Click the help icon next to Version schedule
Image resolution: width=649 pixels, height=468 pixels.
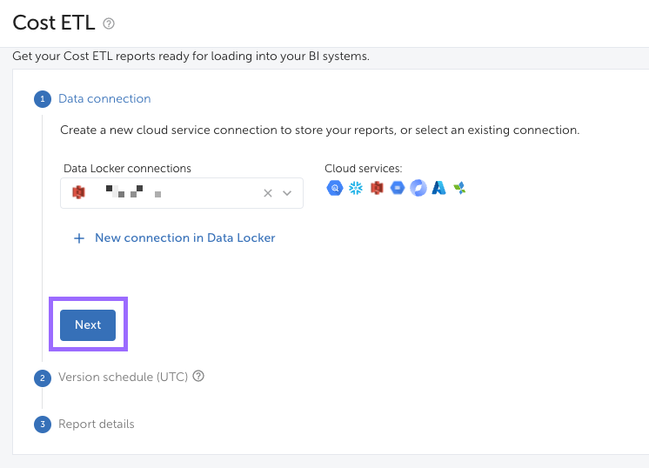(198, 377)
